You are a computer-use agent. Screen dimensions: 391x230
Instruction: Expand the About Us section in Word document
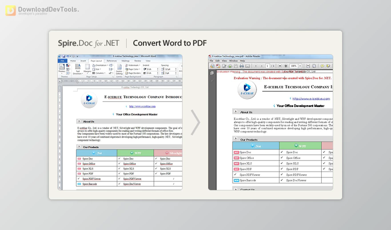point(79,121)
